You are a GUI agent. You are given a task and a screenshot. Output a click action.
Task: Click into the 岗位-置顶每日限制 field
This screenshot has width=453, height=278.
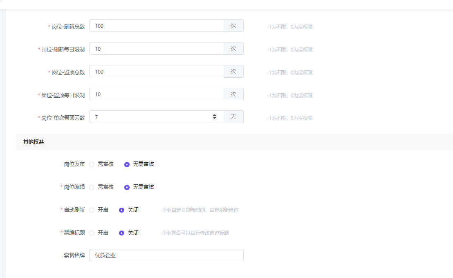(156, 94)
